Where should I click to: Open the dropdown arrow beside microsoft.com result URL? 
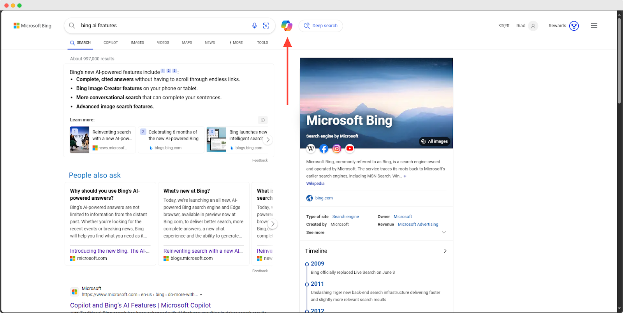[x=201, y=295]
